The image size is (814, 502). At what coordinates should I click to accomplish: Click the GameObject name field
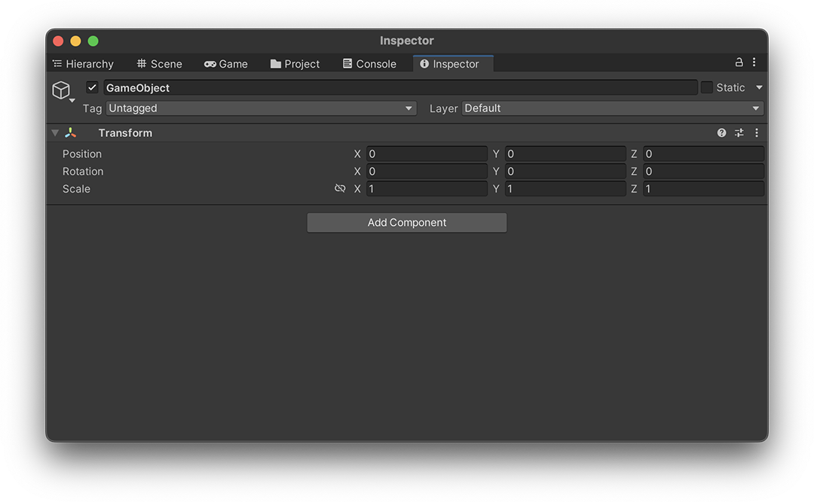[x=400, y=87]
